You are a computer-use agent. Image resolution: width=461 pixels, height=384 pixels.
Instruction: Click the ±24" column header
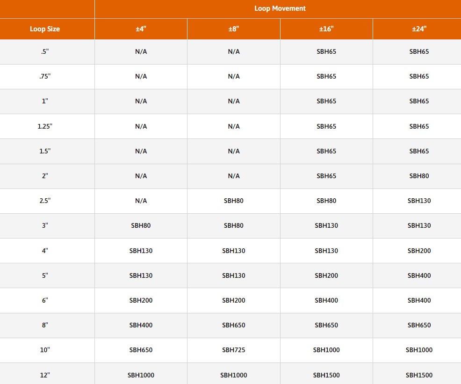[x=419, y=29]
